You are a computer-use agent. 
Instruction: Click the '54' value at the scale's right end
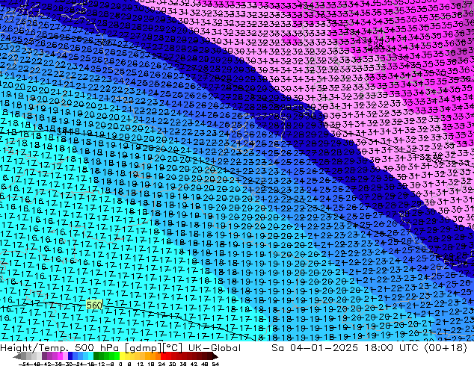[x=215, y=364]
